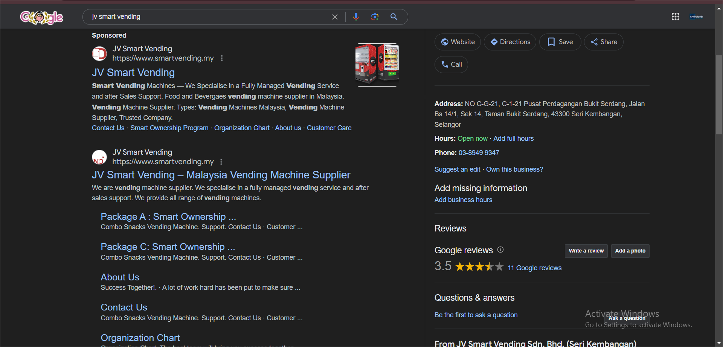Open 'Contact Us' sitelink in the ad
The width and height of the screenshot is (723, 347).
point(108,128)
